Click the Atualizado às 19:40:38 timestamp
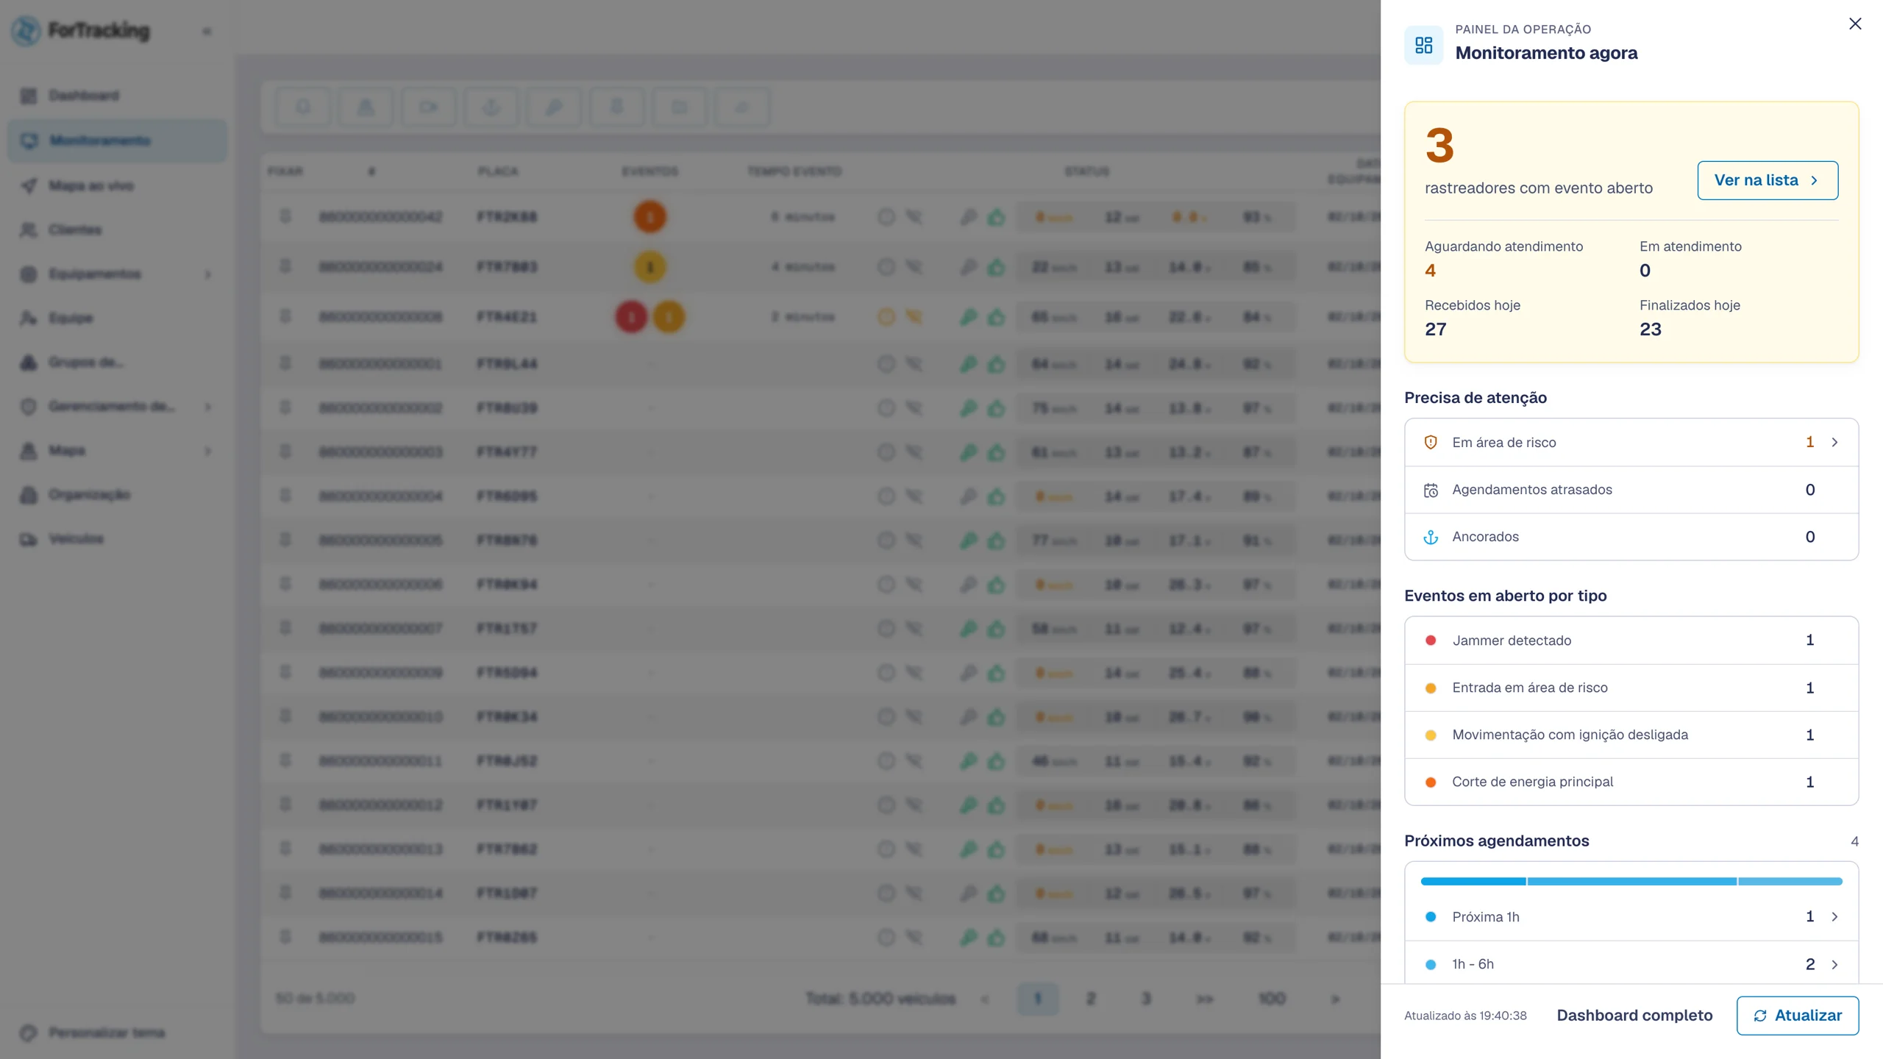This screenshot has height=1059, width=1883. 1465,1016
